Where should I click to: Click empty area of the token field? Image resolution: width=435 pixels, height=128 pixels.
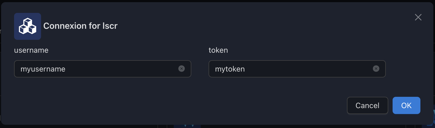tap(308, 69)
